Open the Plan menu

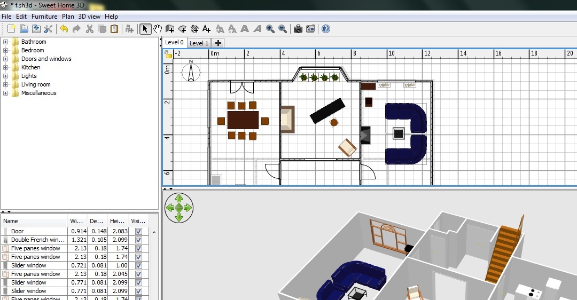pyautogui.click(x=68, y=17)
